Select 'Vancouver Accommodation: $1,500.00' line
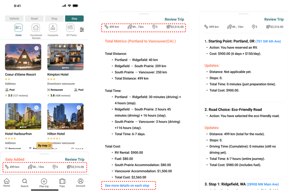This screenshot has height=192, width=288. pos(143,171)
